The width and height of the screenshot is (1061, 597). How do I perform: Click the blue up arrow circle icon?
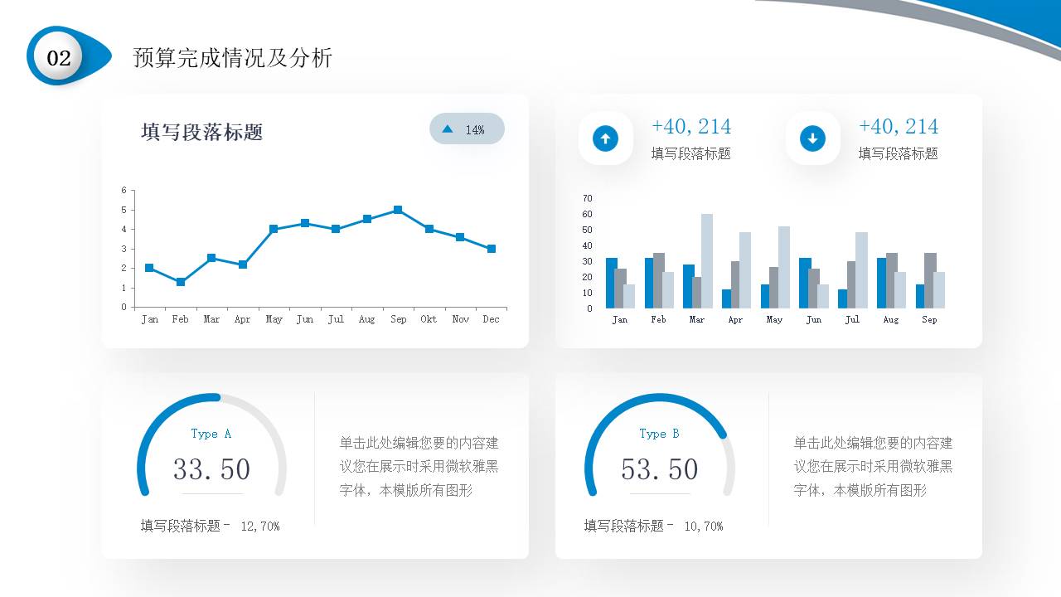tap(605, 138)
